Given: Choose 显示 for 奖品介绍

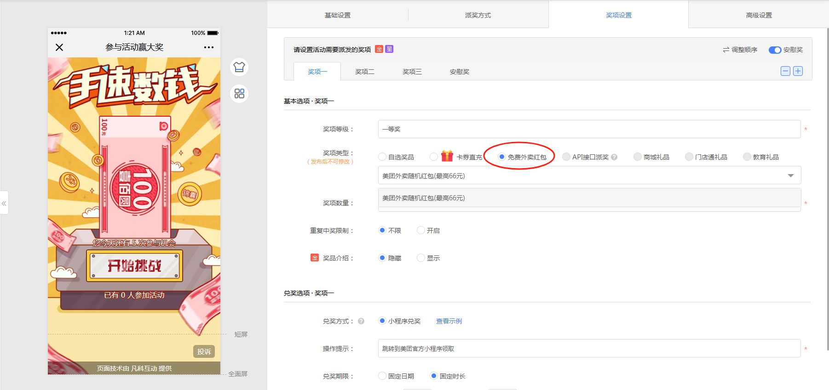Looking at the screenshot, I should click(420, 258).
